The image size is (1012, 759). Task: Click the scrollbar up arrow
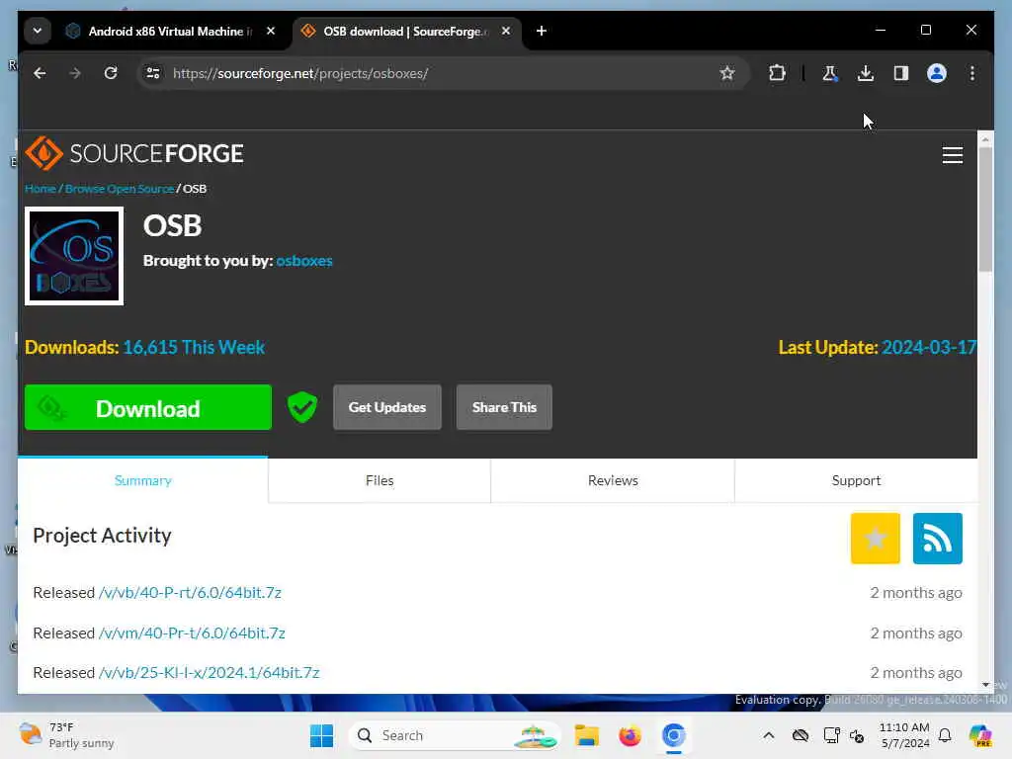(985, 138)
